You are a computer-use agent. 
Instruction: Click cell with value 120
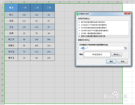point(24,15)
